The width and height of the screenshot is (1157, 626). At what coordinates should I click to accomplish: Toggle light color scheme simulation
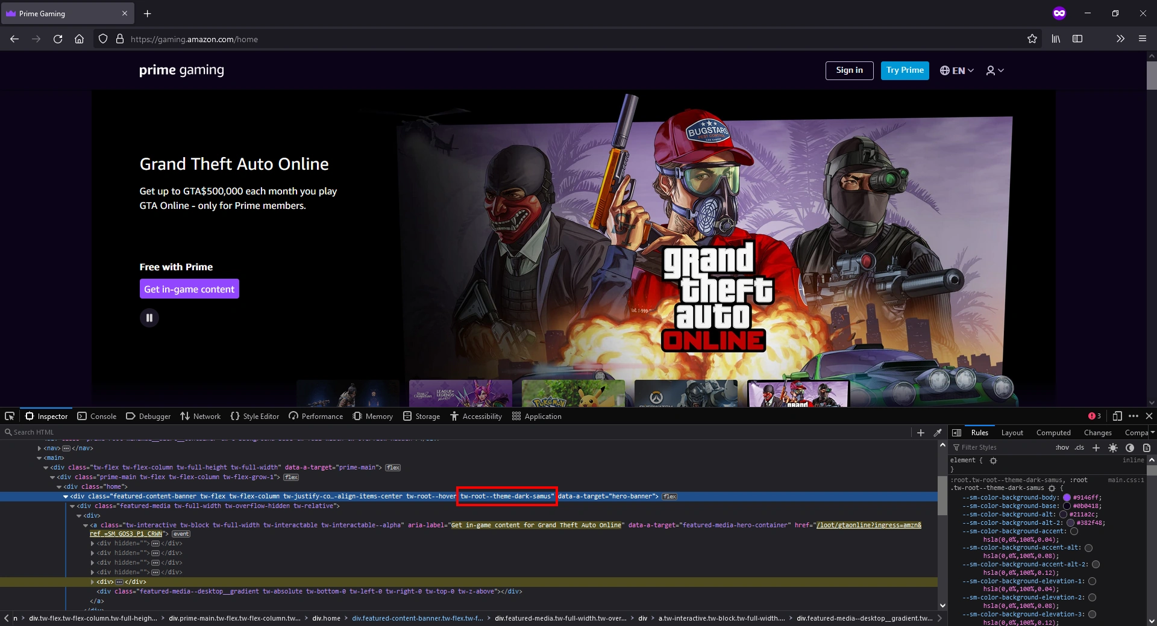(x=1113, y=447)
